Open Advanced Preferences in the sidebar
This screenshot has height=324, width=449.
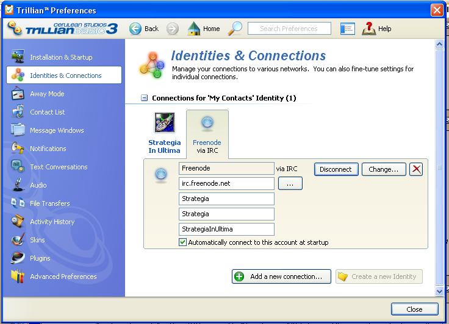pos(63,276)
